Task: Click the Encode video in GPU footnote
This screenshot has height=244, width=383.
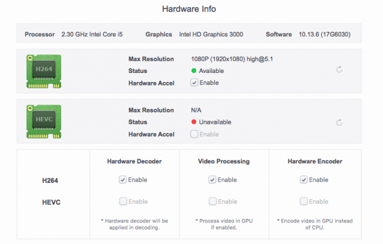Action: point(315,224)
